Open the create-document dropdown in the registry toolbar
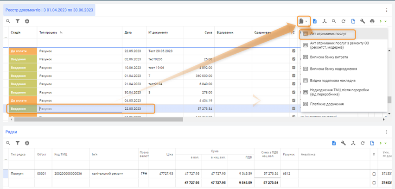Screen dimensions: 395x189 (303, 21)
